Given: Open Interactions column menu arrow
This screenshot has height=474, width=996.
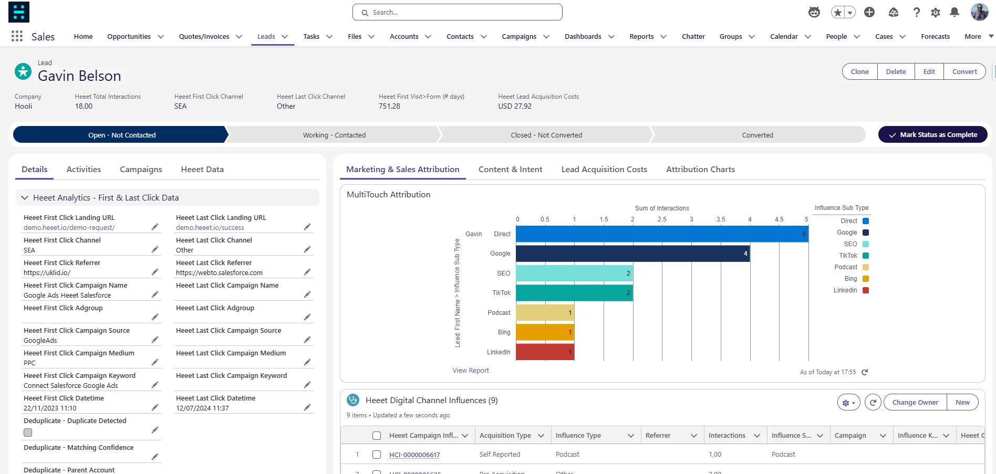Looking at the screenshot, I should (757, 436).
